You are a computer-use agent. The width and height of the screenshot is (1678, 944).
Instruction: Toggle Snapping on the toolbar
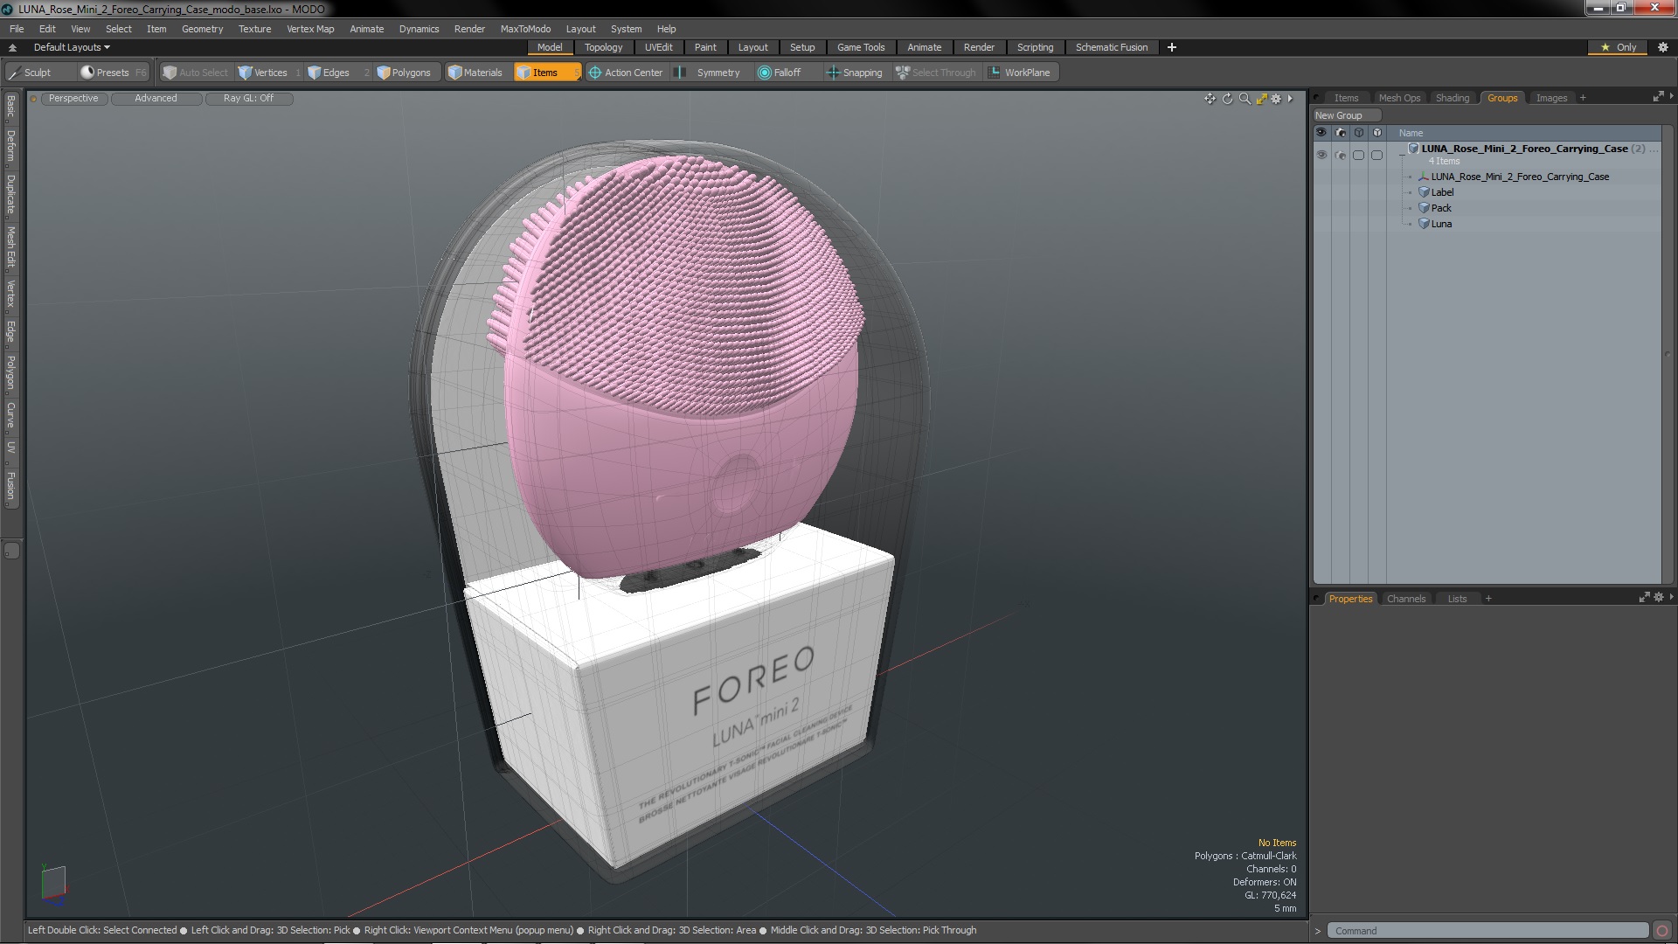point(855,73)
